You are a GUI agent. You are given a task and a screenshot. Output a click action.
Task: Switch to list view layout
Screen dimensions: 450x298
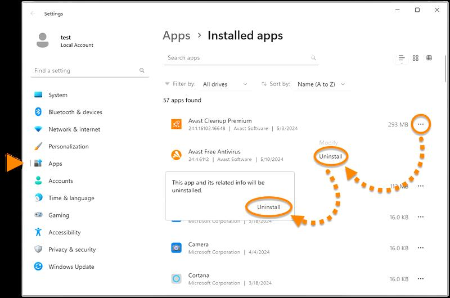tap(402, 58)
